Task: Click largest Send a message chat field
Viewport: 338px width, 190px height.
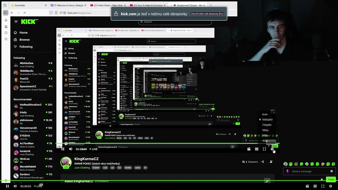Action: click(x=309, y=171)
